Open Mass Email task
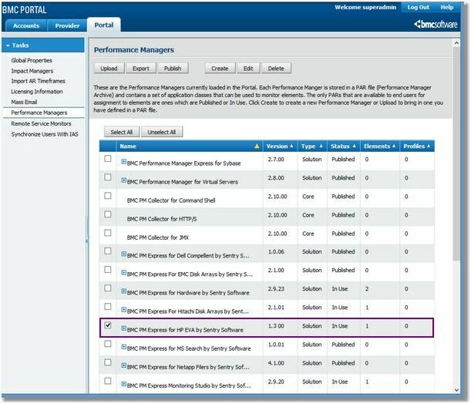 tap(24, 102)
